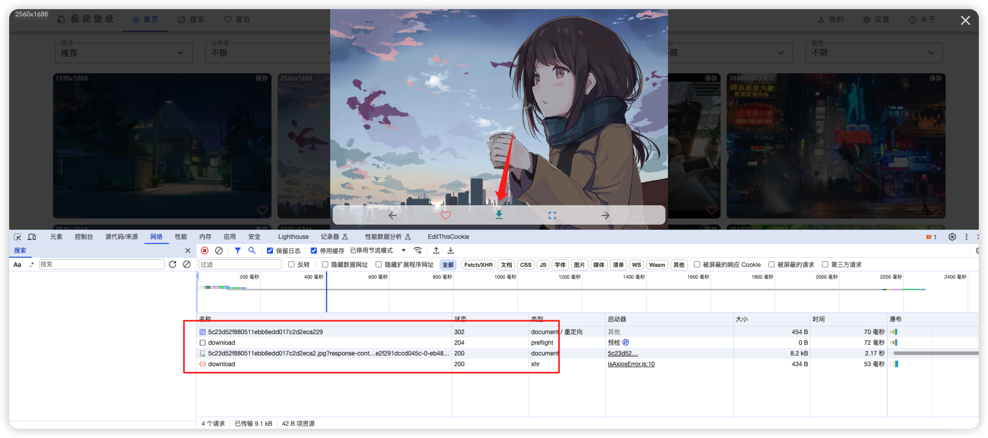The image size is (988, 438).
Task: Click the import HAR upload icon
Action: coord(436,251)
